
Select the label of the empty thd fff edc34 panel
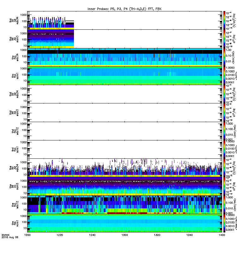click(x=14, y=94)
